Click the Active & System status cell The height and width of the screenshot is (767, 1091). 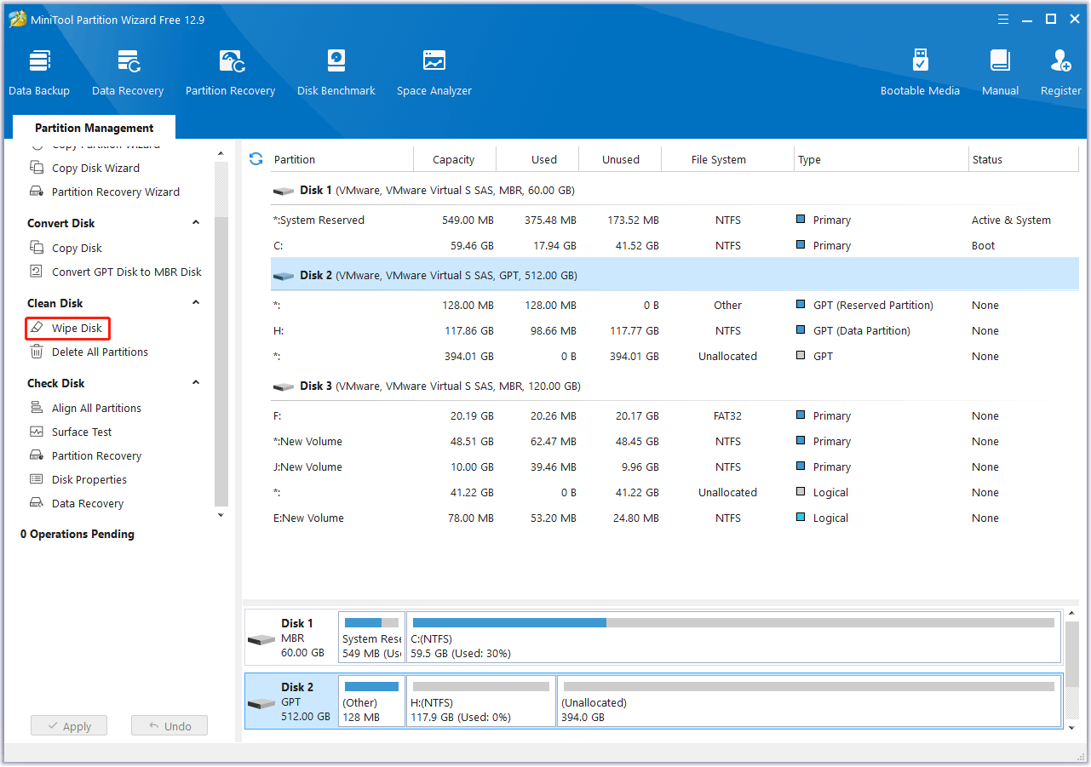coord(1011,220)
